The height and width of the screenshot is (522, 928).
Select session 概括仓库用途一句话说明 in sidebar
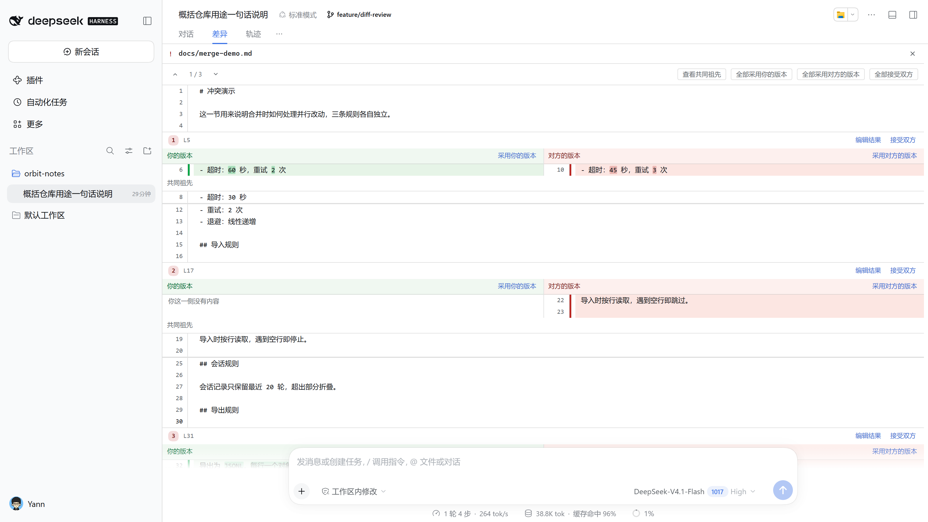click(x=81, y=194)
